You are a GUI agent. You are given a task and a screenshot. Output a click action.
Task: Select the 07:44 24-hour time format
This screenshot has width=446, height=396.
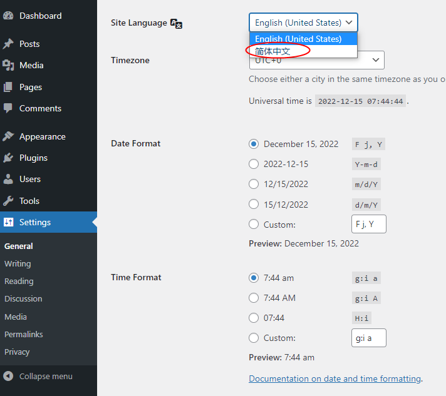254,318
